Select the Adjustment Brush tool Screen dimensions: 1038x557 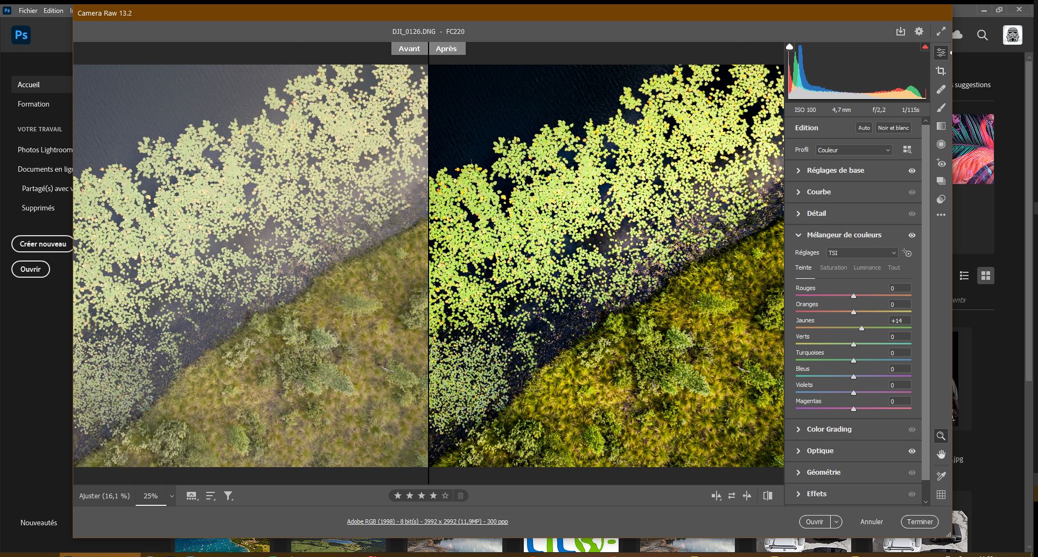941,108
